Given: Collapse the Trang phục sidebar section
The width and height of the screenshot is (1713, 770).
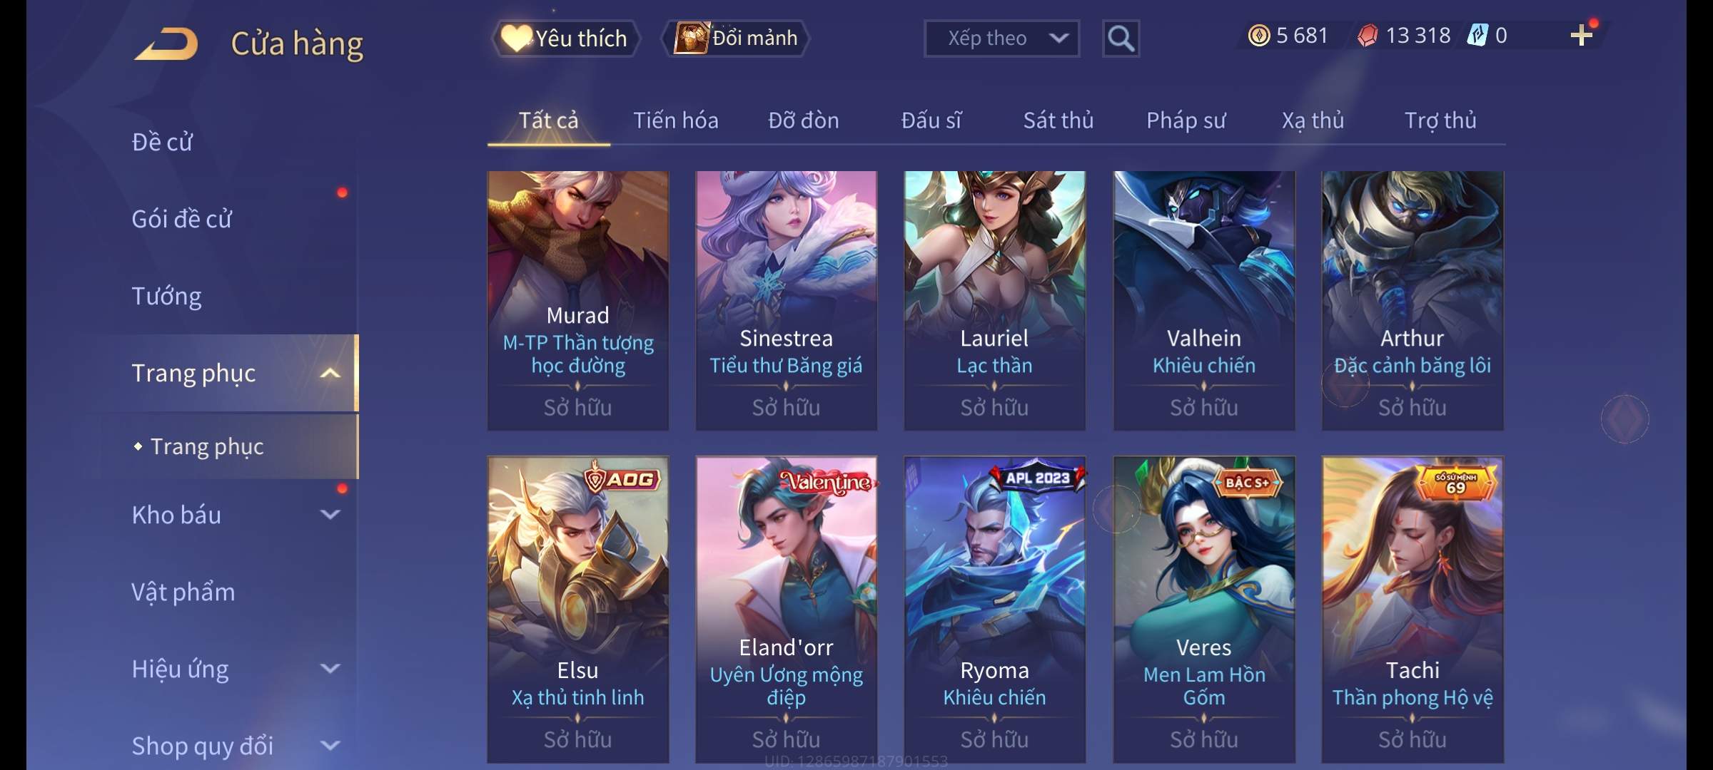Looking at the screenshot, I should pyautogui.click(x=330, y=373).
